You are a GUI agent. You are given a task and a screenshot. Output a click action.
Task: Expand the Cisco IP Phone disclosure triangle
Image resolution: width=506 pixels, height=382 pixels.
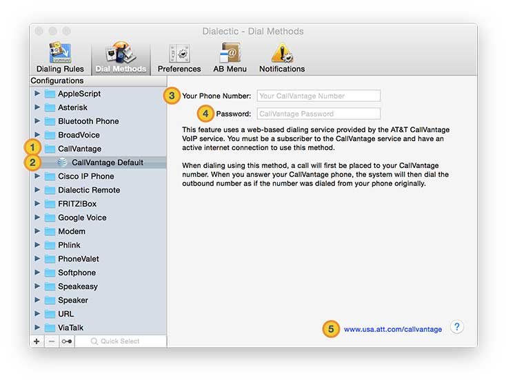point(37,176)
